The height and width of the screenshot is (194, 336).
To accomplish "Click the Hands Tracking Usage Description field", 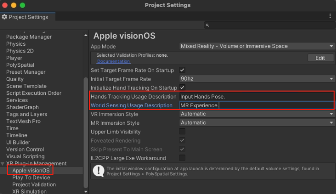I will (256, 97).
